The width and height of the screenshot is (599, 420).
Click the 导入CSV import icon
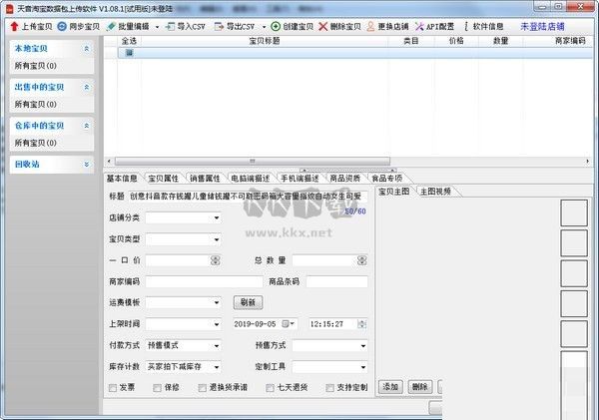(172, 25)
